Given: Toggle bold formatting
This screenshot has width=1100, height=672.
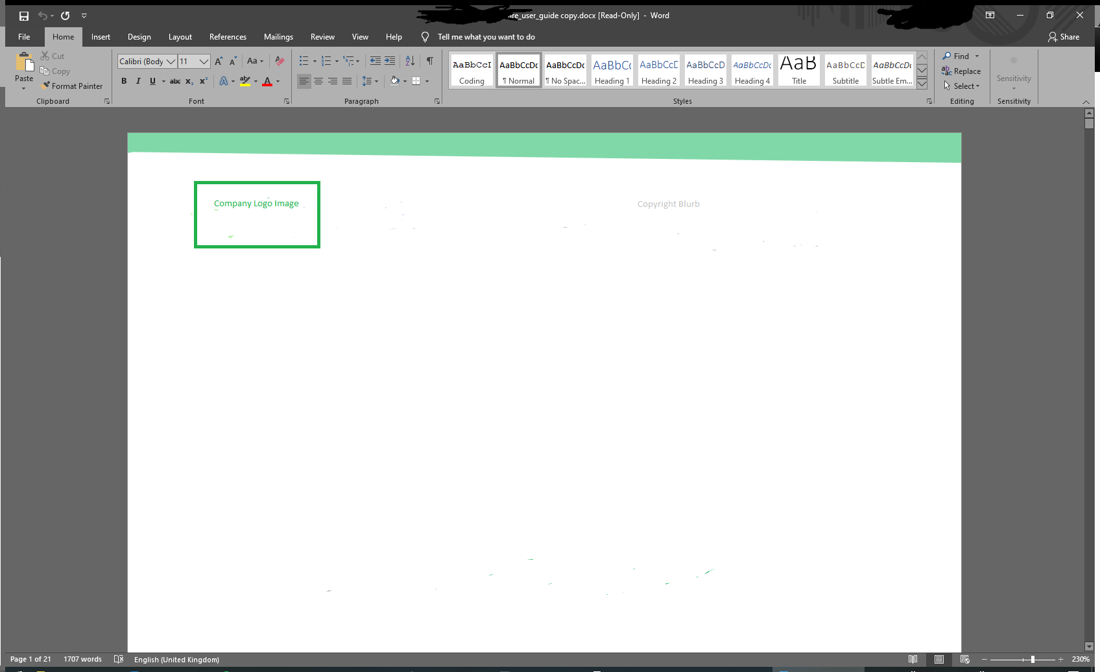Looking at the screenshot, I should pos(124,81).
